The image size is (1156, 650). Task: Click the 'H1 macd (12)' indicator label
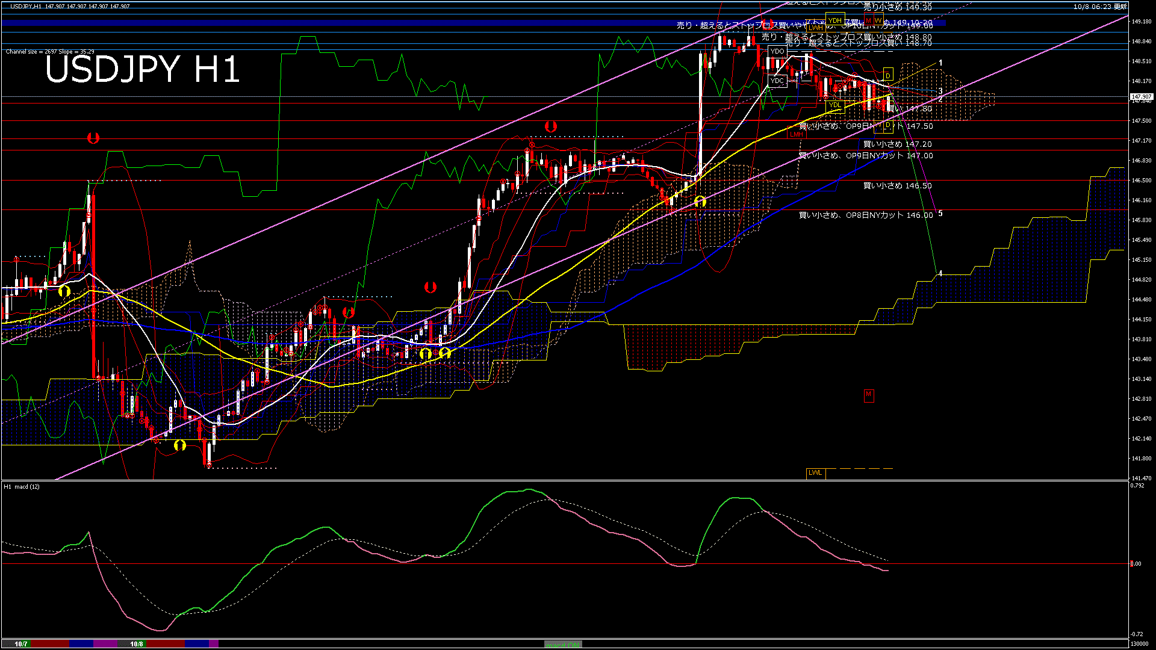click(x=22, y=486)
